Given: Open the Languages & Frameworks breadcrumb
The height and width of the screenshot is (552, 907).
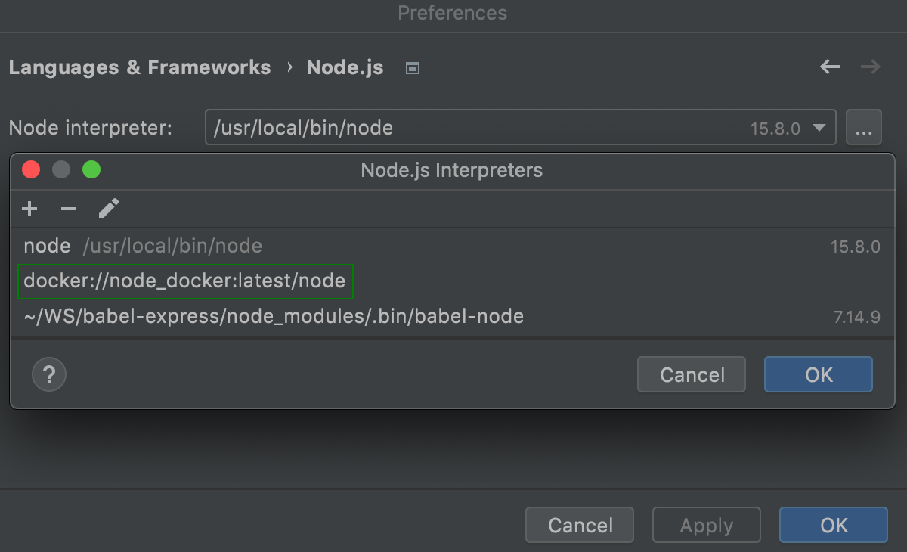Looking at the screenshot, I should [x=140, y=67].
